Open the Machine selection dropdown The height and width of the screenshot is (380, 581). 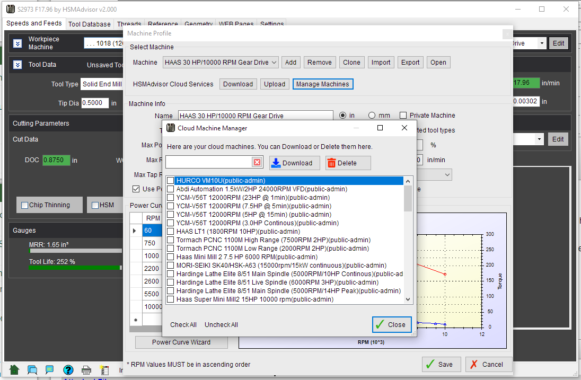pyautogui.click(x=221, y=63)
